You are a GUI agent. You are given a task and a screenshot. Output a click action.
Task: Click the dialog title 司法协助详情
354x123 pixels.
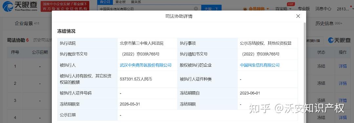(179, 16)
